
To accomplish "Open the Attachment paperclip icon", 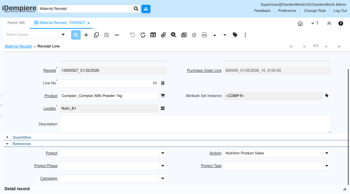I will click(163, 35).
